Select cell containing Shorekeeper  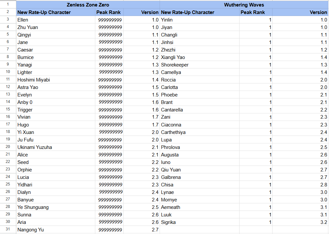tap(199, 65)
